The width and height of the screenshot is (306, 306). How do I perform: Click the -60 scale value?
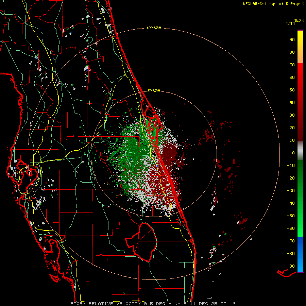coord(291,228)
